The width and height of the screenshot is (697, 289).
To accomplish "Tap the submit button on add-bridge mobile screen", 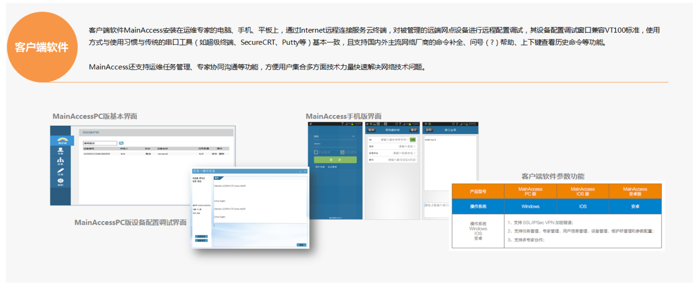I will (x=413, y=130).
